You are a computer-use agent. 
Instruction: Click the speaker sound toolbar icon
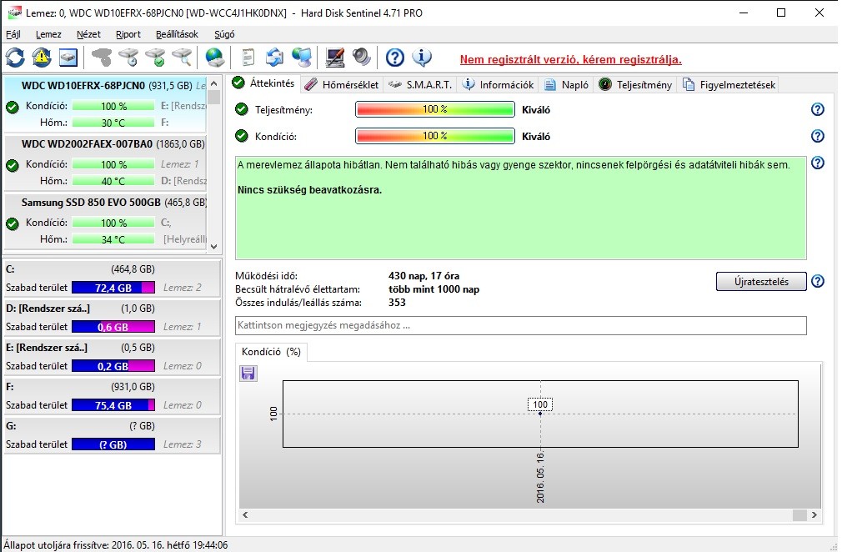click(x=362, y=58)
